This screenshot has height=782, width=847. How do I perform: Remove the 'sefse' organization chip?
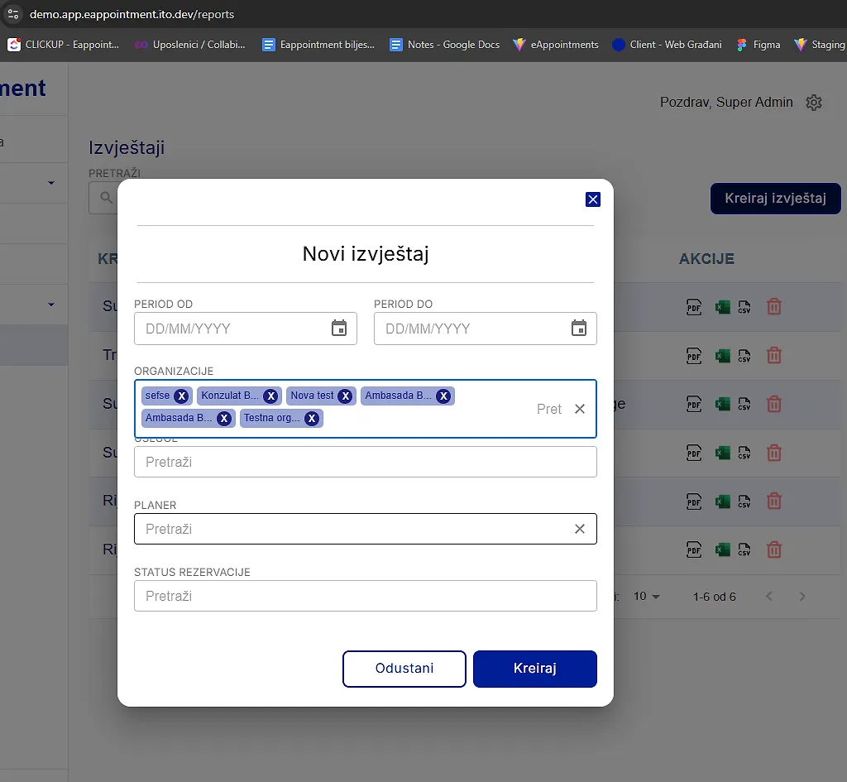click(x=181, y=396)
